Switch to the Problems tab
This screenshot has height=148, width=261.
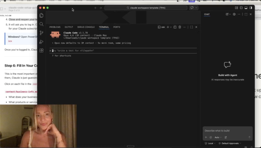coord(55,27)
